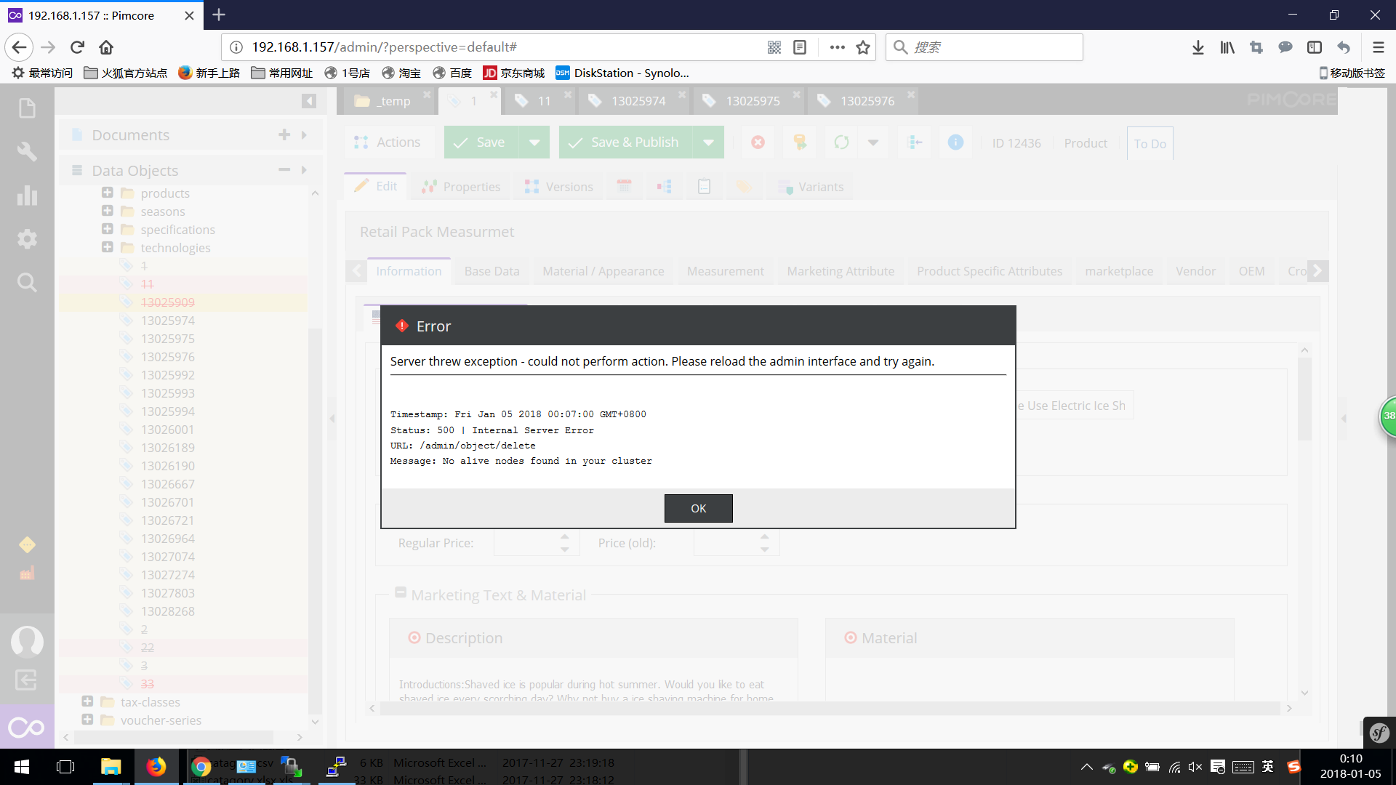Click the reload object toolbar icon
This screenshot has width=1396, height=785.
841,142
